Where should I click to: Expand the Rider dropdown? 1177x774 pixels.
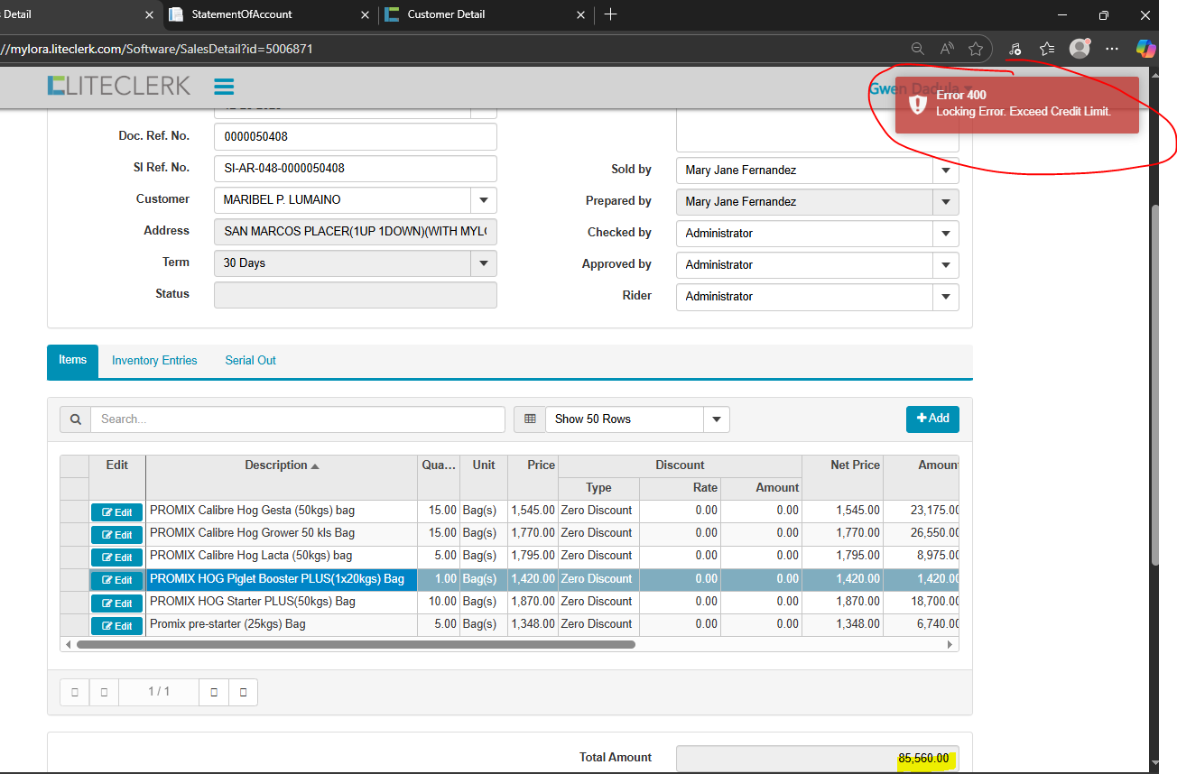(x=945, y=296)
